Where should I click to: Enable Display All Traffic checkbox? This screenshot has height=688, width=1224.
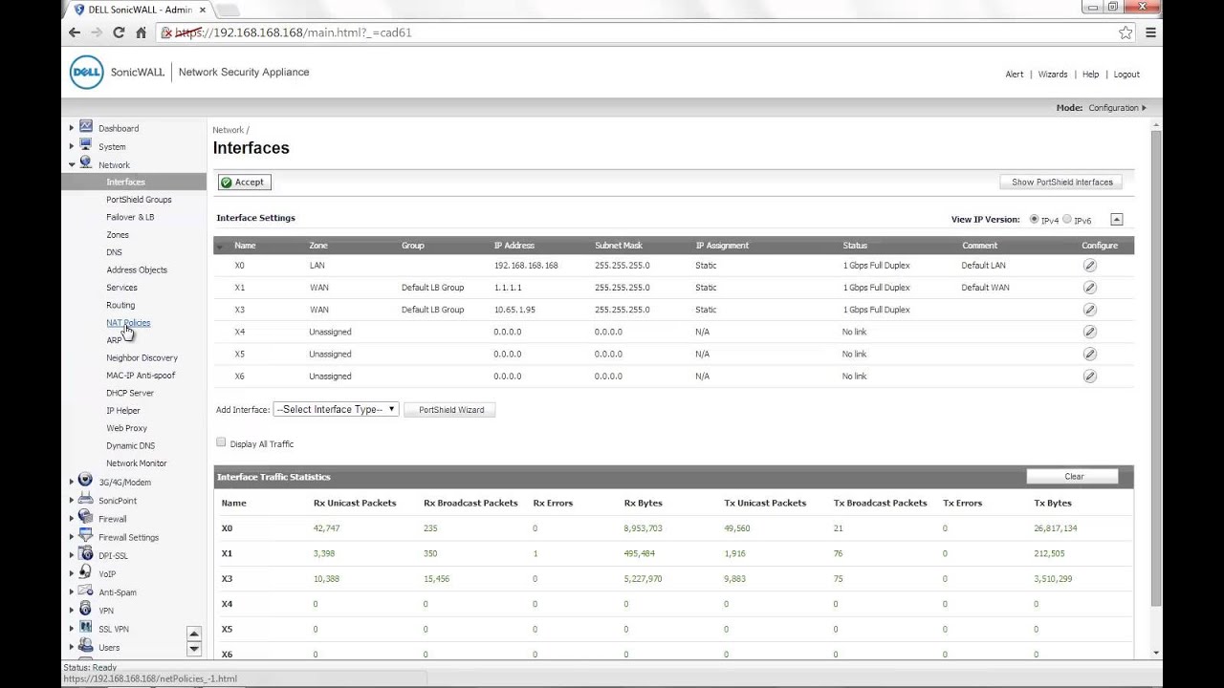[221, 442]
